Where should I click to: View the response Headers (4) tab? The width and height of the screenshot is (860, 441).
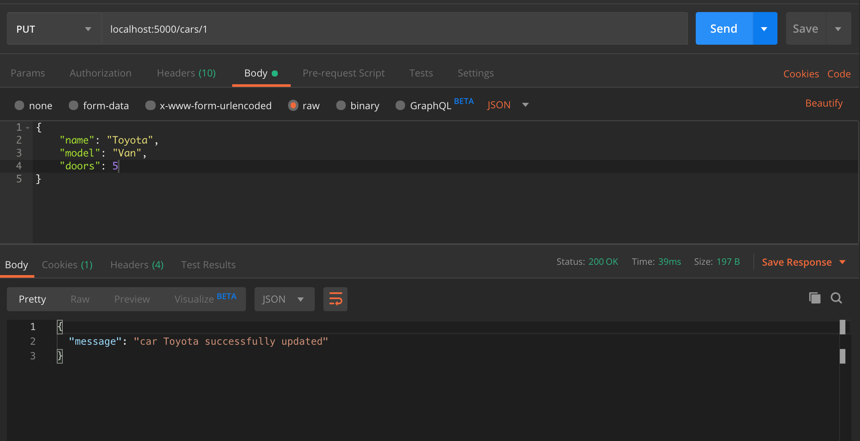[x=136, y=265]
